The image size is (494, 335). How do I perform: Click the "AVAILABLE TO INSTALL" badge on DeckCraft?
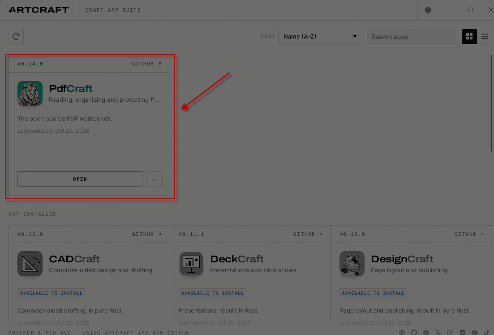212,293
